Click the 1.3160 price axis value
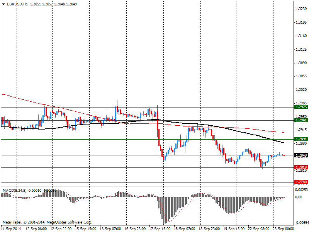This screenshot has height=232, width=309. click(301, 36)
